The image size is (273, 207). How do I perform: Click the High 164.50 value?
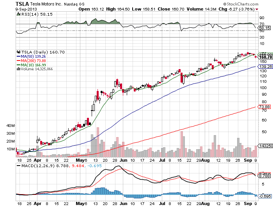pyautogui.click(x=118, y=9)
